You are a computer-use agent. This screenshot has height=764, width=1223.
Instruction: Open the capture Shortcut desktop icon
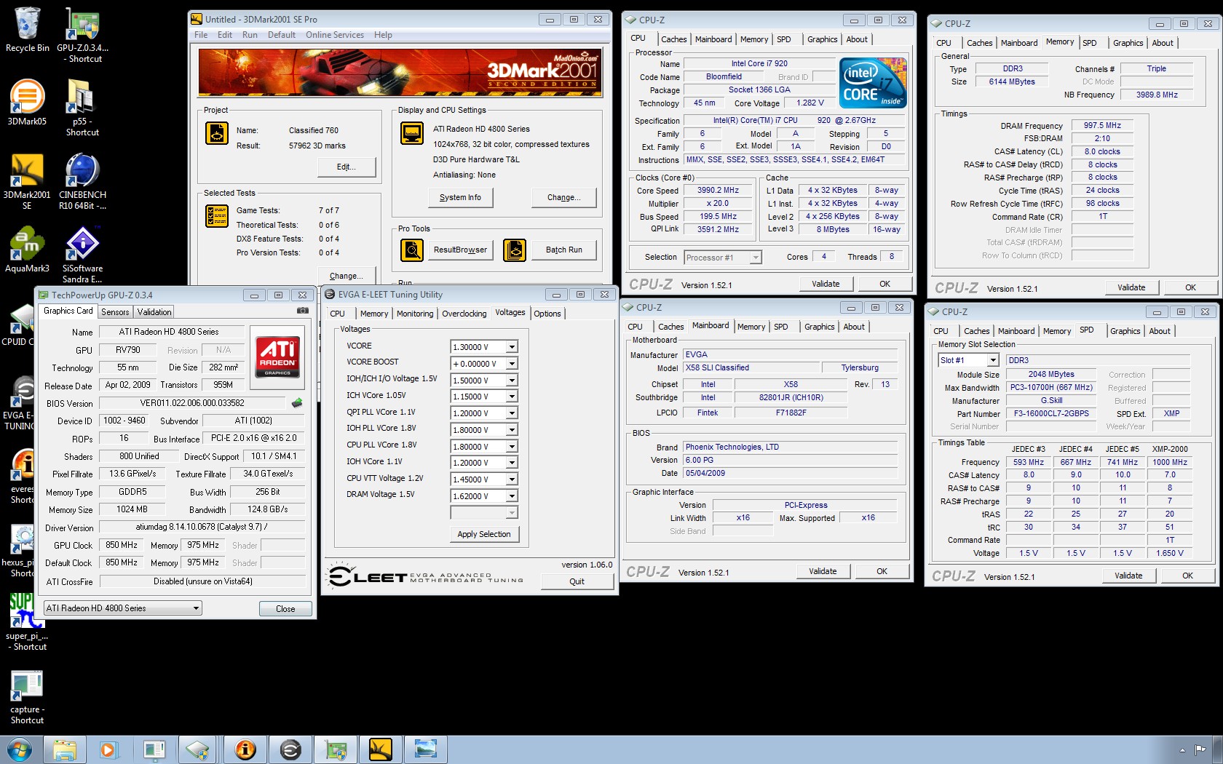[x=27, y=697]
